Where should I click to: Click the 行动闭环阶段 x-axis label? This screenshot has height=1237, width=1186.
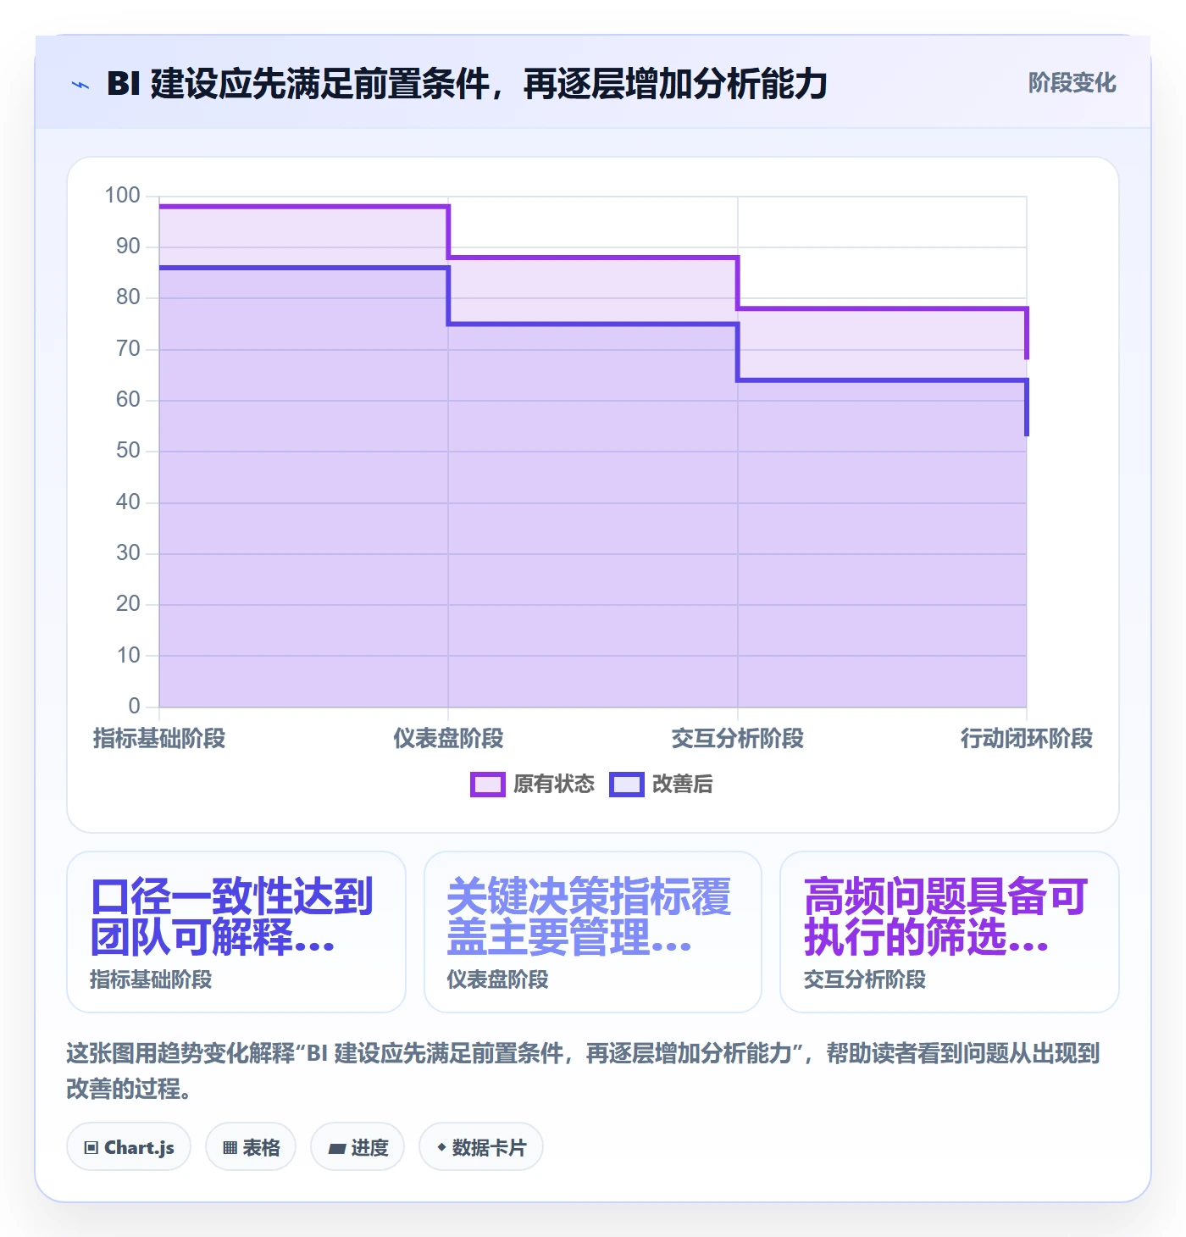1027,739
